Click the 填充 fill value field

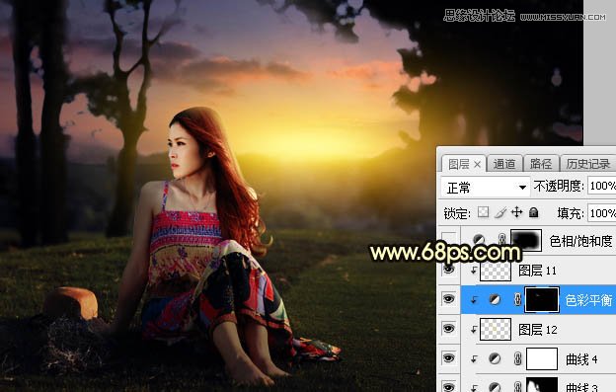601,213
